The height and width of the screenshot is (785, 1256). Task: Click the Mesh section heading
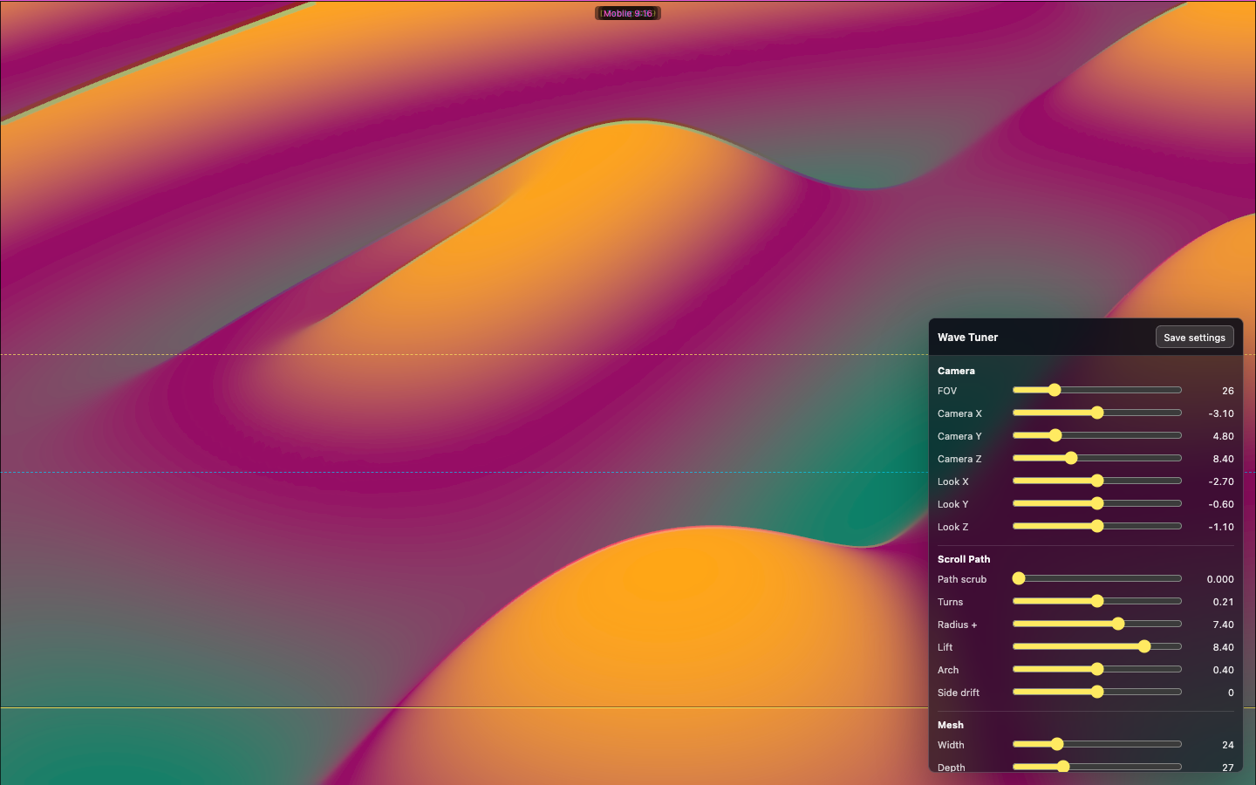951,725
